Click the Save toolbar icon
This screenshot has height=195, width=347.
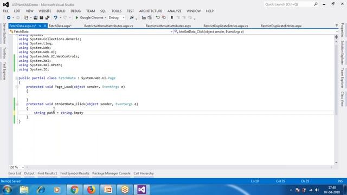click(41, 18)
